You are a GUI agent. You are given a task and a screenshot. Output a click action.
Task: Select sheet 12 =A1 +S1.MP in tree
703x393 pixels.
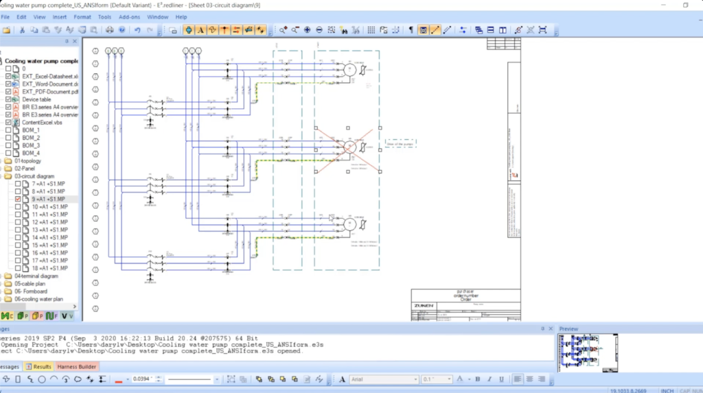[49, 222]
